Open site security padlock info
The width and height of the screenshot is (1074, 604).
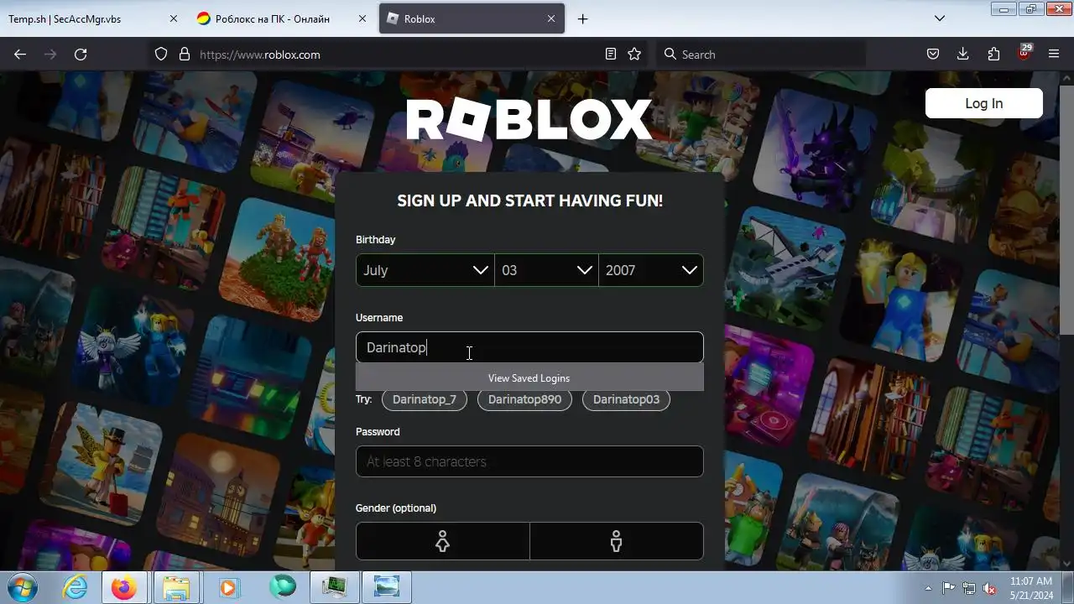pos(185,55)
